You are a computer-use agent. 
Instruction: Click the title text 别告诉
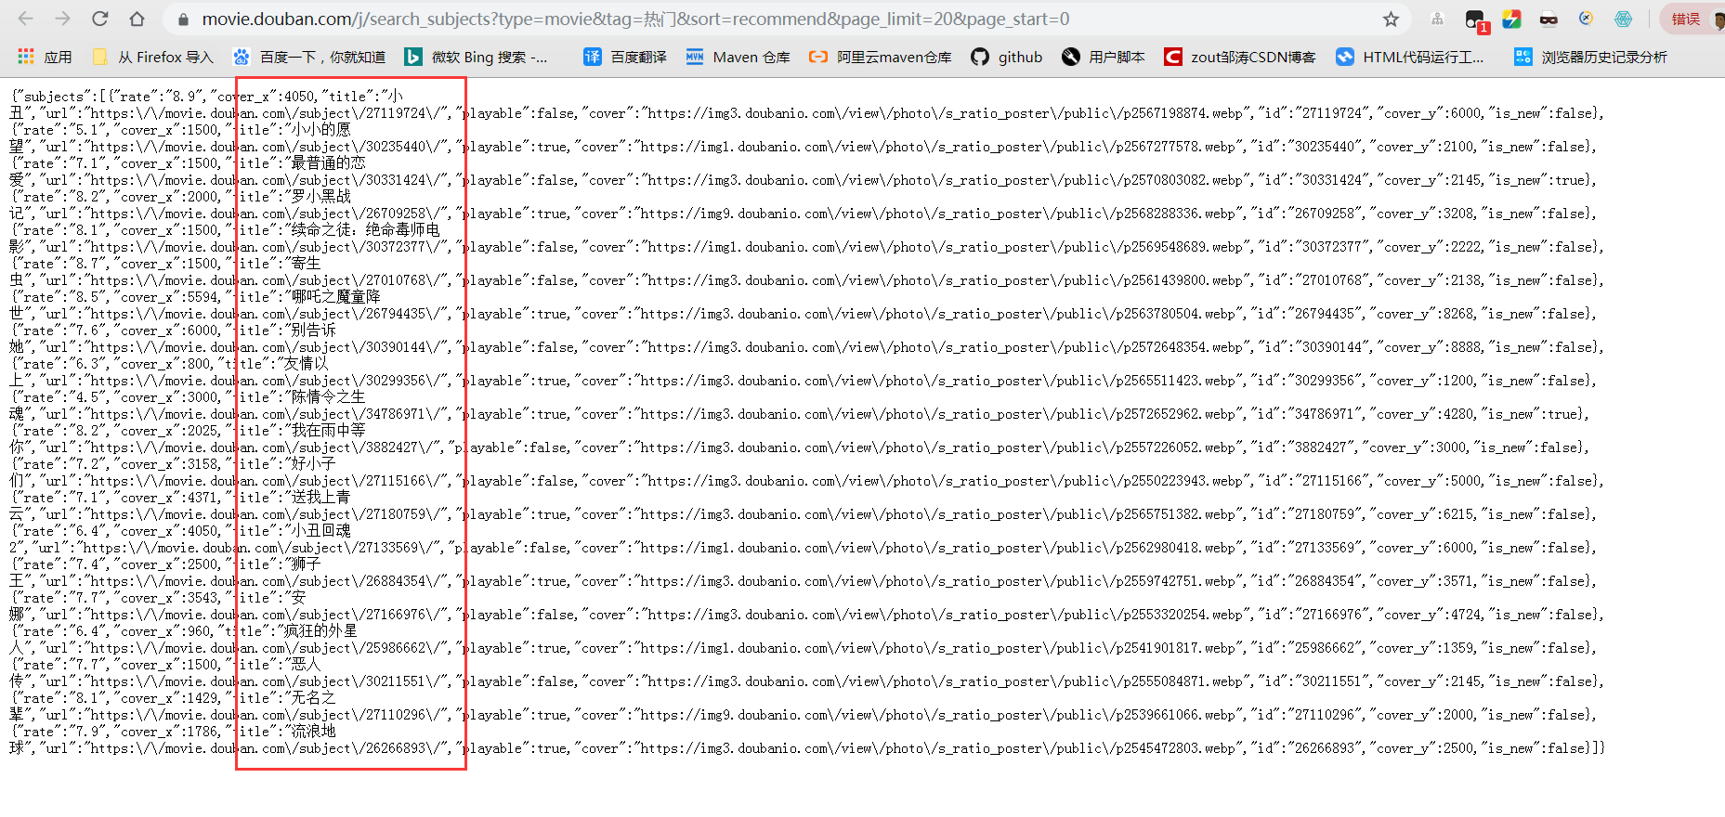314,331
